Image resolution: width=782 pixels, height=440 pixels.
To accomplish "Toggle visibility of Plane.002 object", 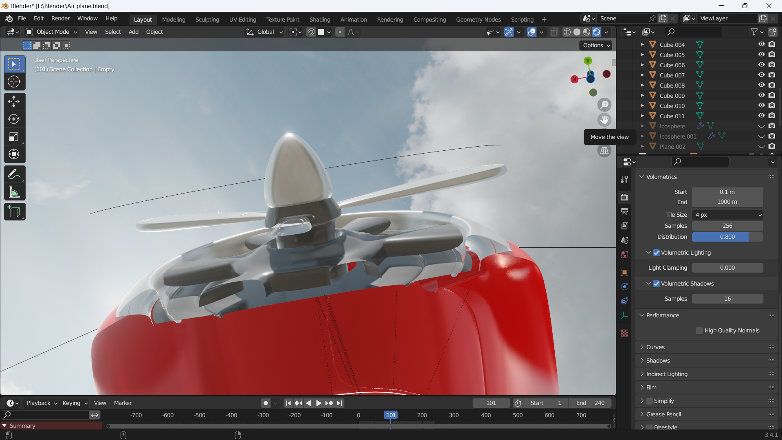I will tap(762, 146).
